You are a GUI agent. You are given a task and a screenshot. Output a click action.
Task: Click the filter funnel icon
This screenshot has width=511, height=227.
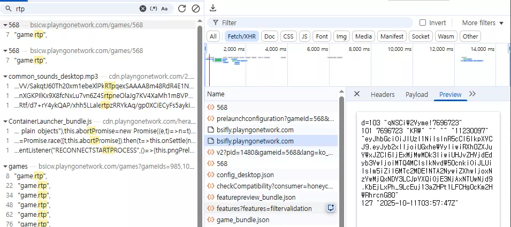point(216,23)
